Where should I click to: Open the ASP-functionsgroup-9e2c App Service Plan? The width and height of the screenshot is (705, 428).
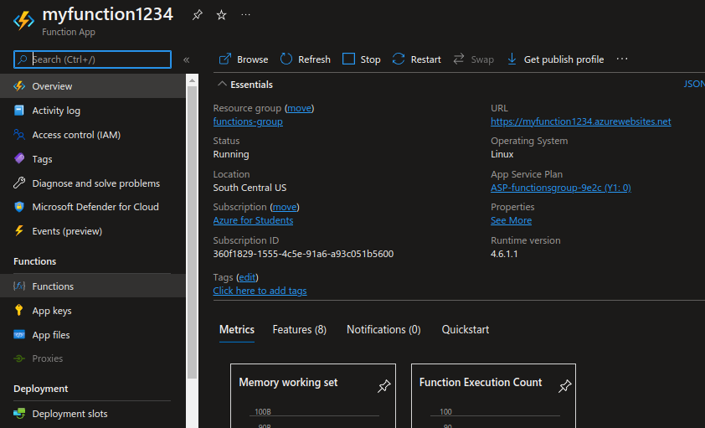coord(561,188)
